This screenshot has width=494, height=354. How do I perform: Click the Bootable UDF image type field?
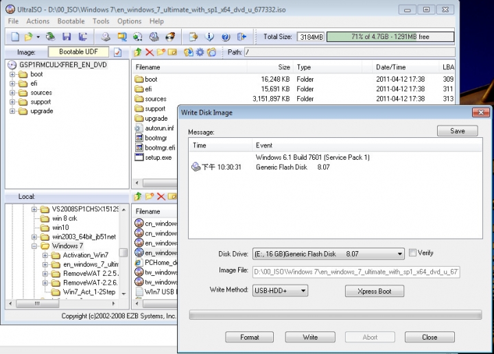[78, 51]
